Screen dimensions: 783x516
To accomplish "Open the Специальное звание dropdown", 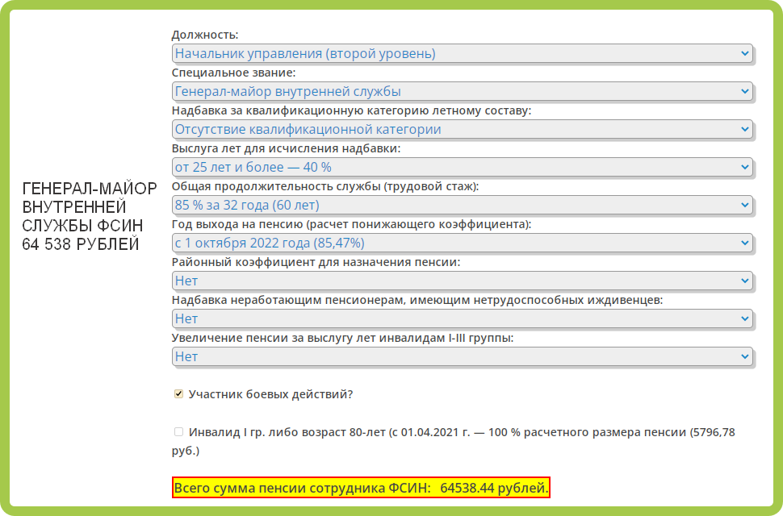I will click(x=462, y=91).
